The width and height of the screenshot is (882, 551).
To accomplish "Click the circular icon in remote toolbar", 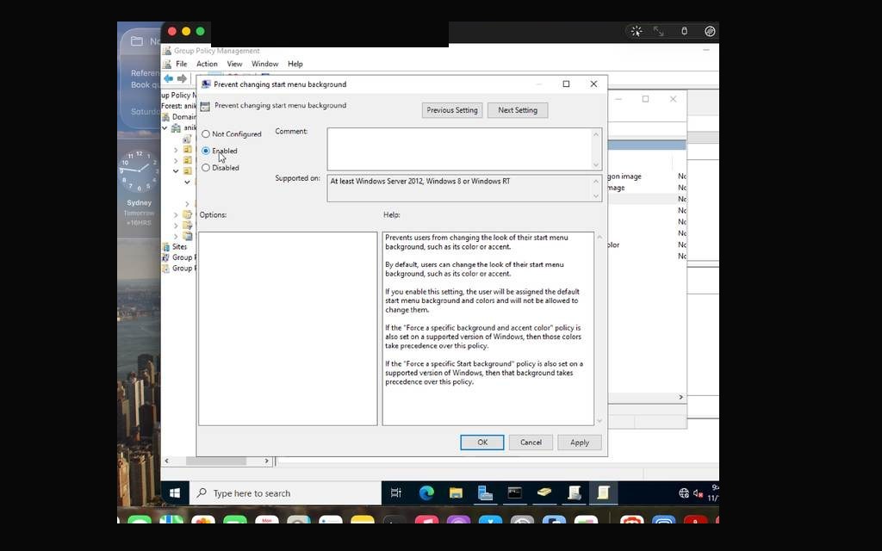I will click(710, 32).
